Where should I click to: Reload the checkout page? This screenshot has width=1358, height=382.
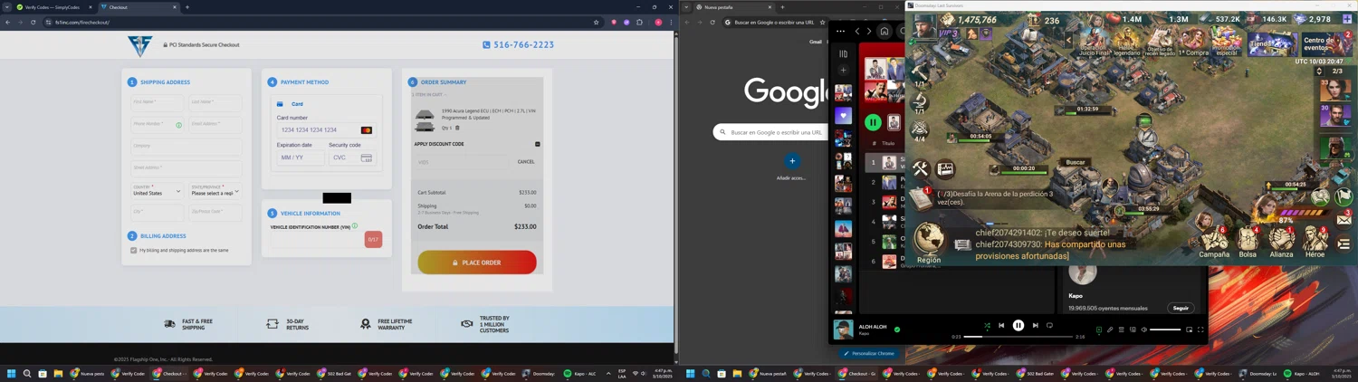pyautogui.click(x=33, y=22)
